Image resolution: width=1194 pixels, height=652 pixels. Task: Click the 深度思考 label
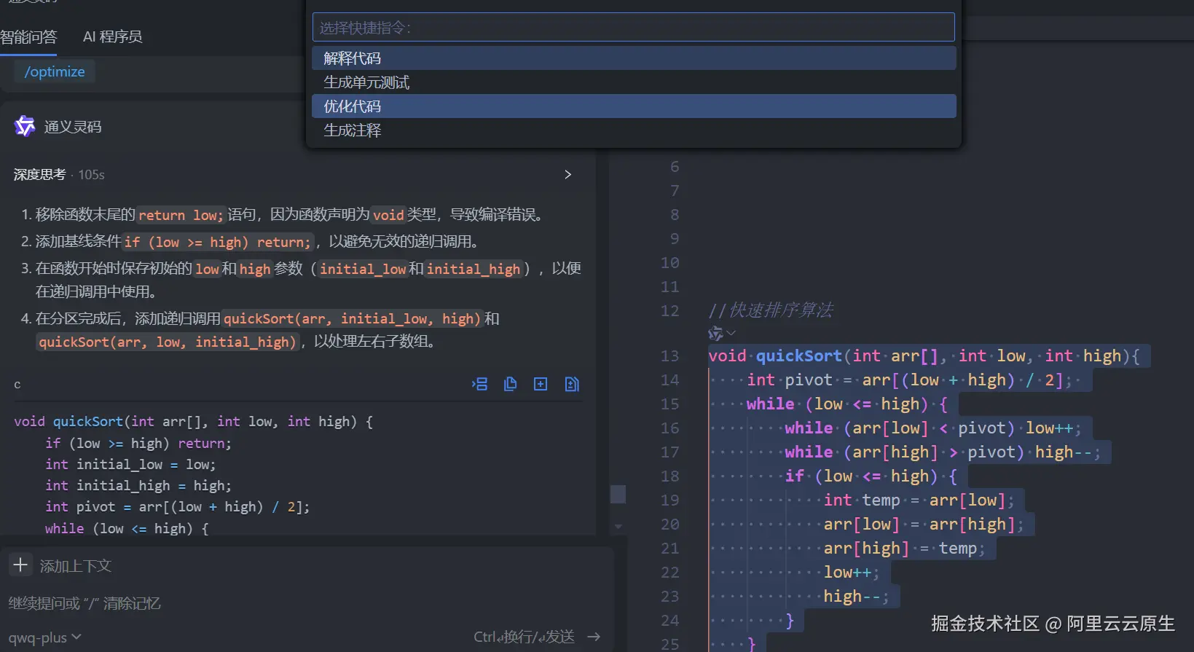(39, 175)
